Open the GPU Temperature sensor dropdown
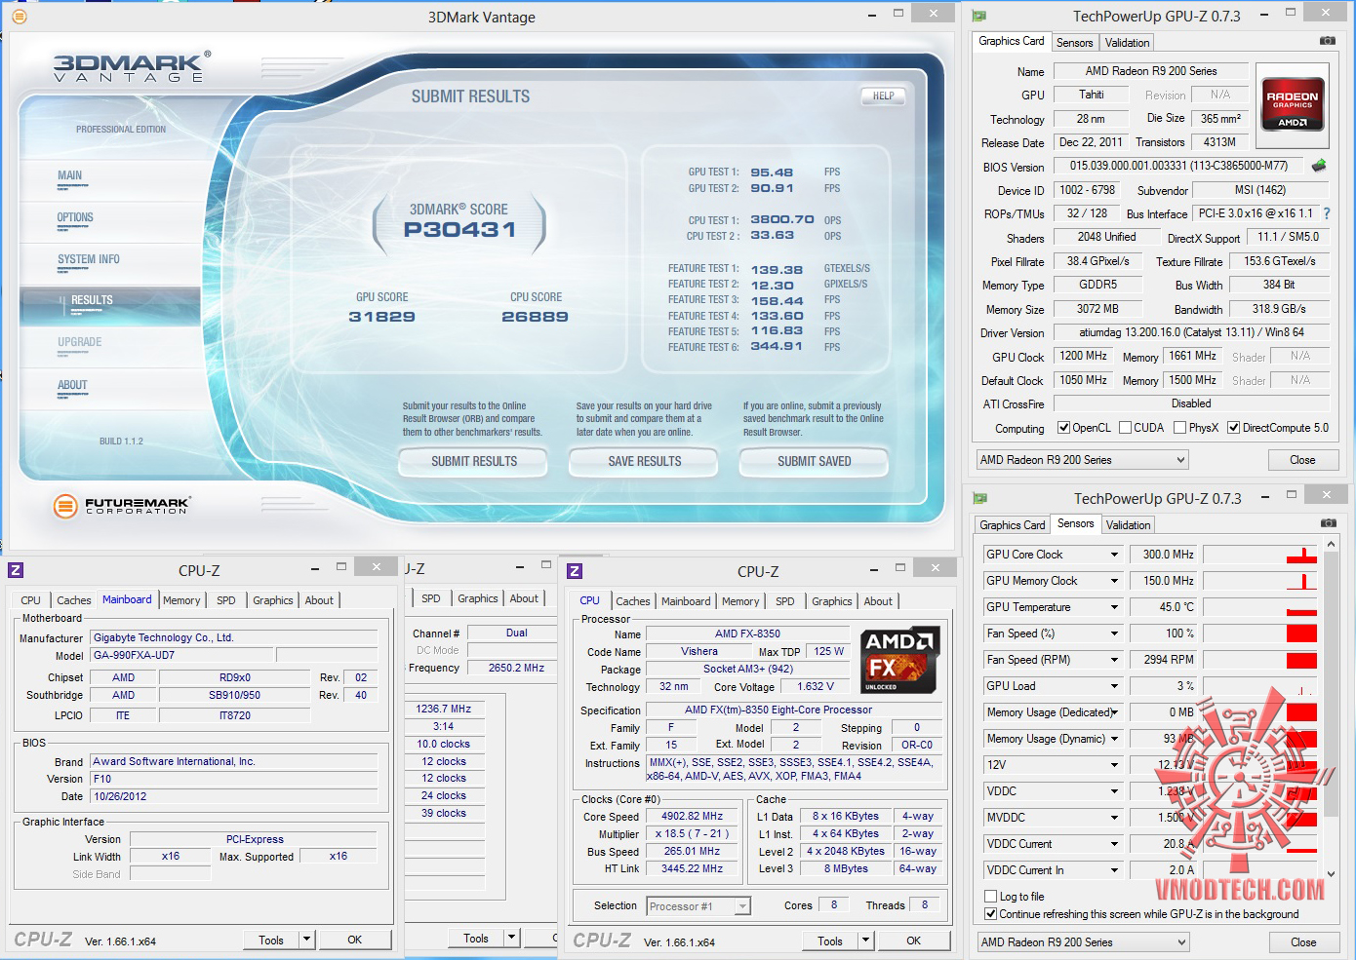 1114,607
